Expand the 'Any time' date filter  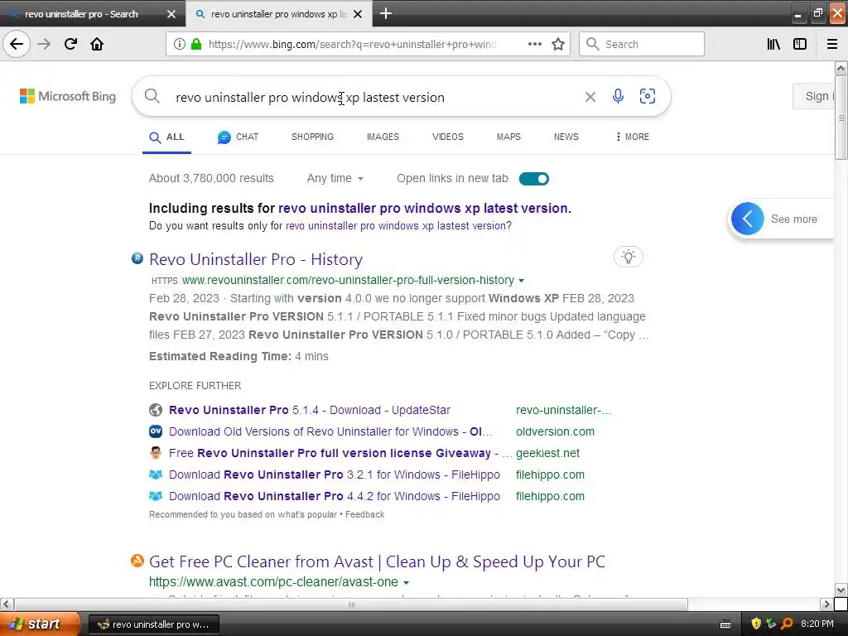point(335,179)
